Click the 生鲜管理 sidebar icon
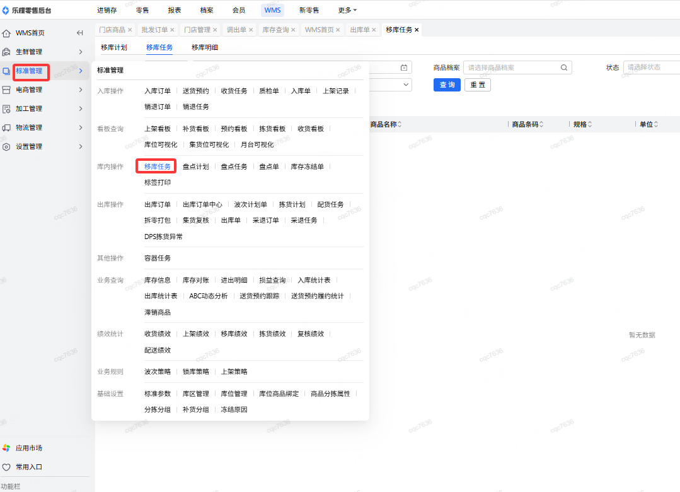The image size is (680, 492). [x=6, y=52]
